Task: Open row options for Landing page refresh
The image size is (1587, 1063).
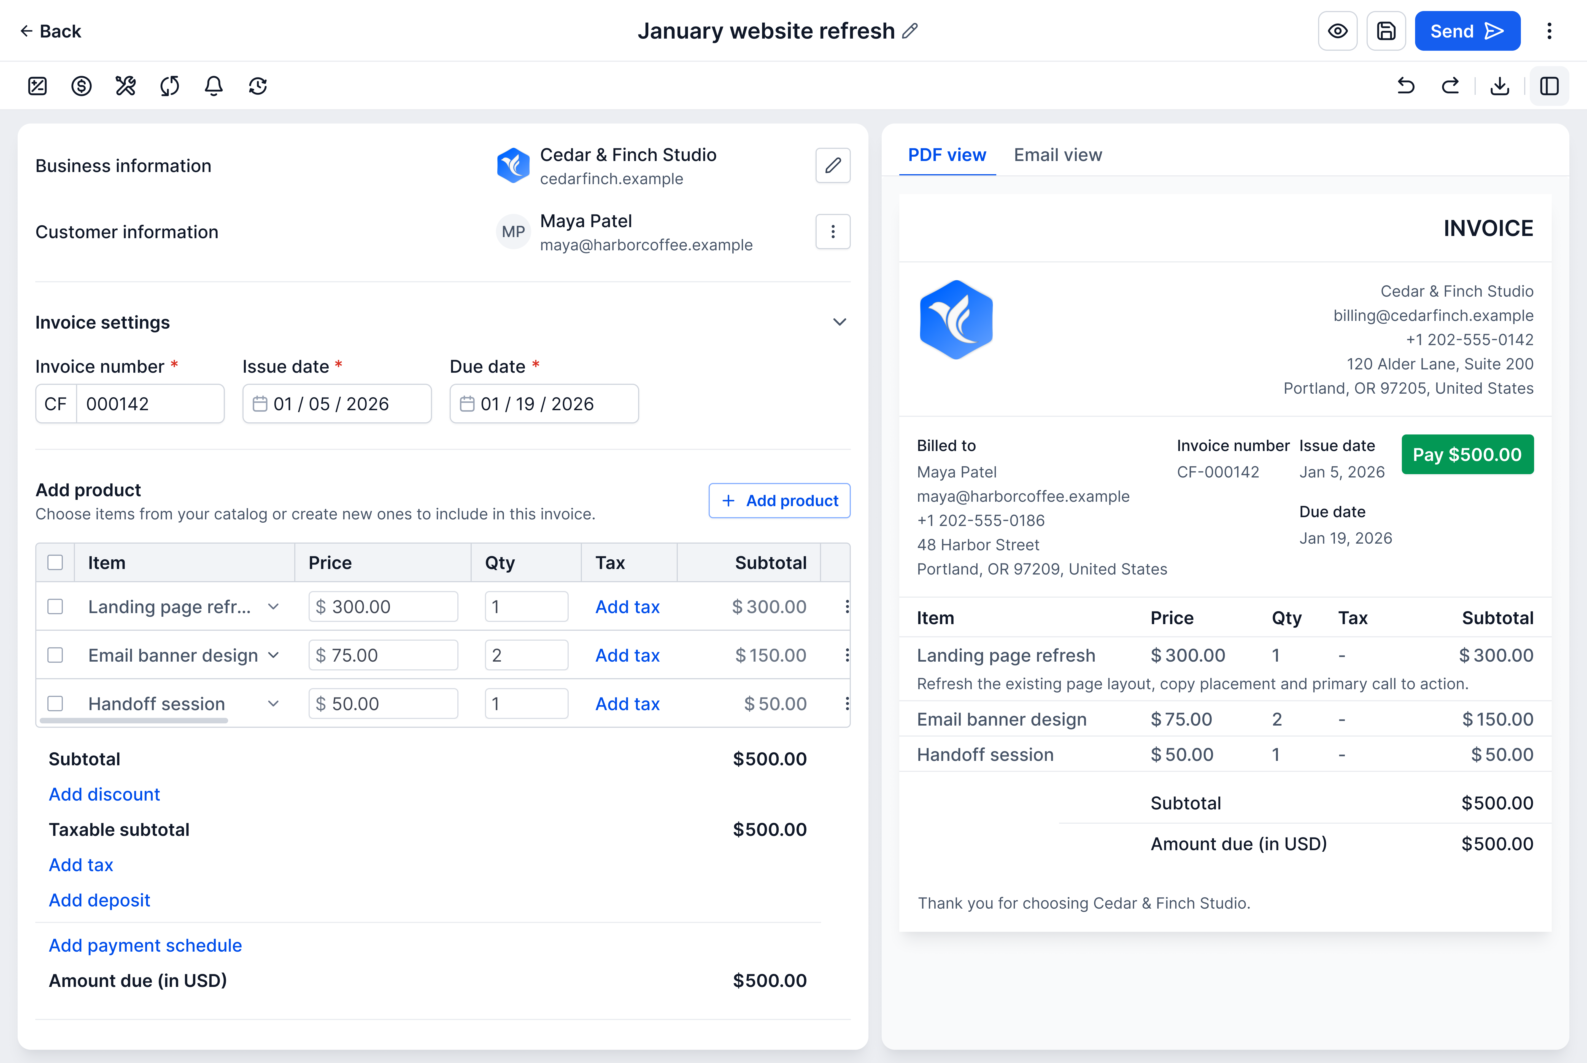Action: pos(846,607)
